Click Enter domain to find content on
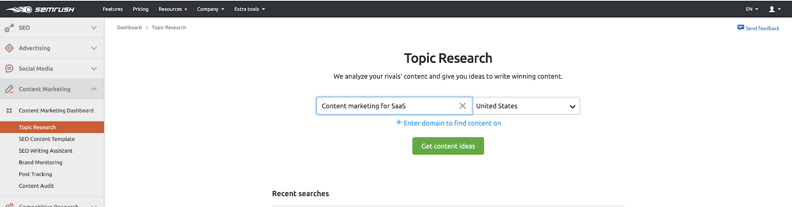 [448, 123]
